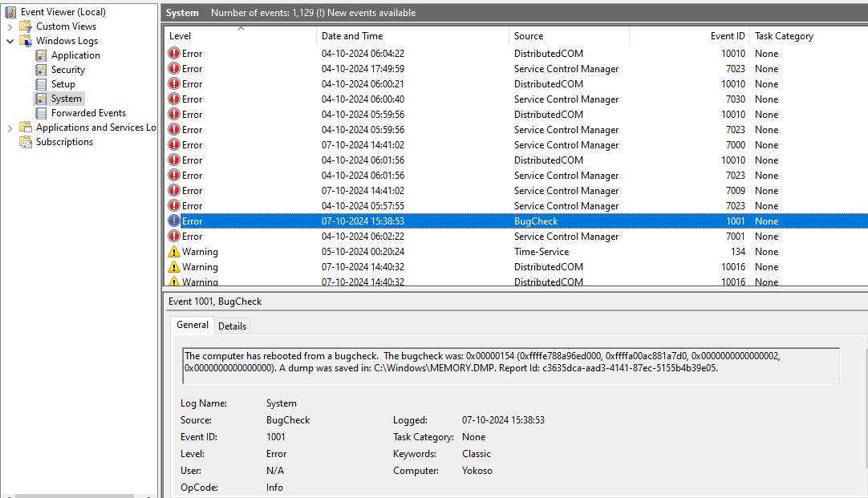Click error icon of the 06:04:22 DistributedCOM event

pos(174,54)
